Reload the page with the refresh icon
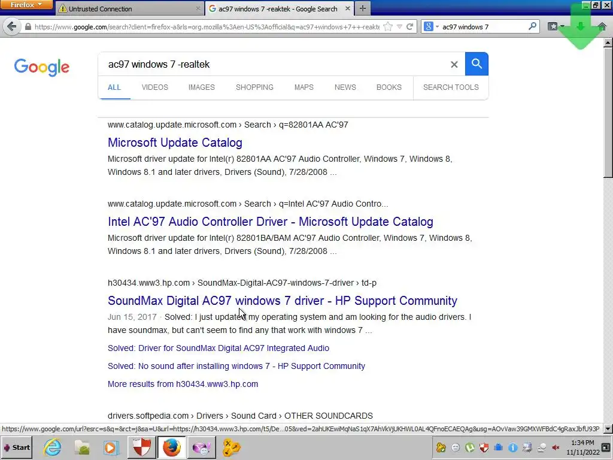The width and height of the screenshot is (613, 460). pos(409,26)
